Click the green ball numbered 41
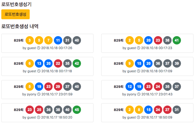The image size is (195, 124). click(x=177, y=40)
